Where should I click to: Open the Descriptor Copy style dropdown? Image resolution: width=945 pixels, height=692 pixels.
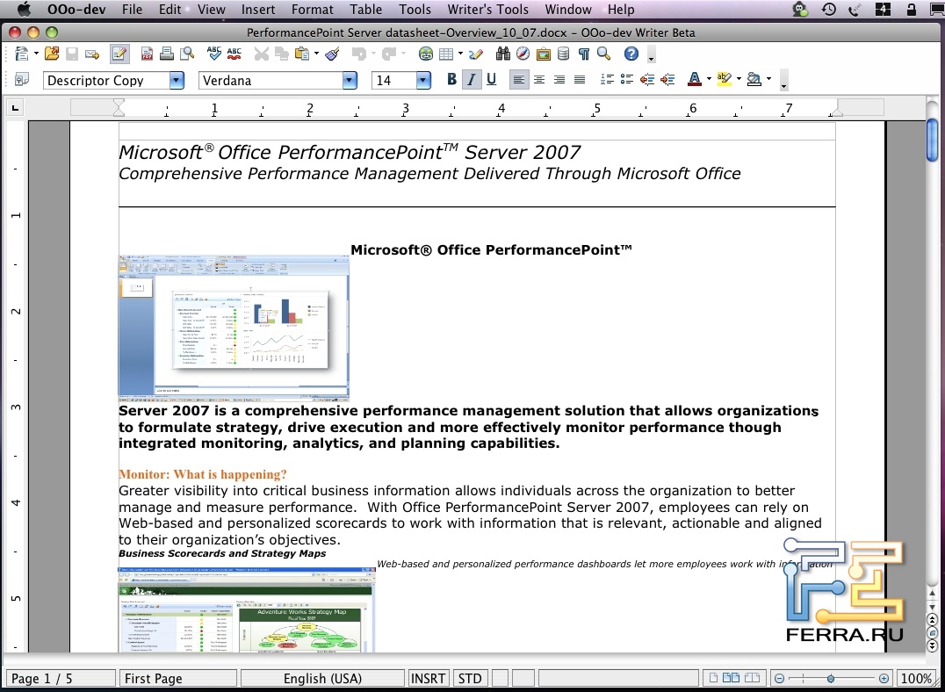pyautogui.click(x=177, y=80)
